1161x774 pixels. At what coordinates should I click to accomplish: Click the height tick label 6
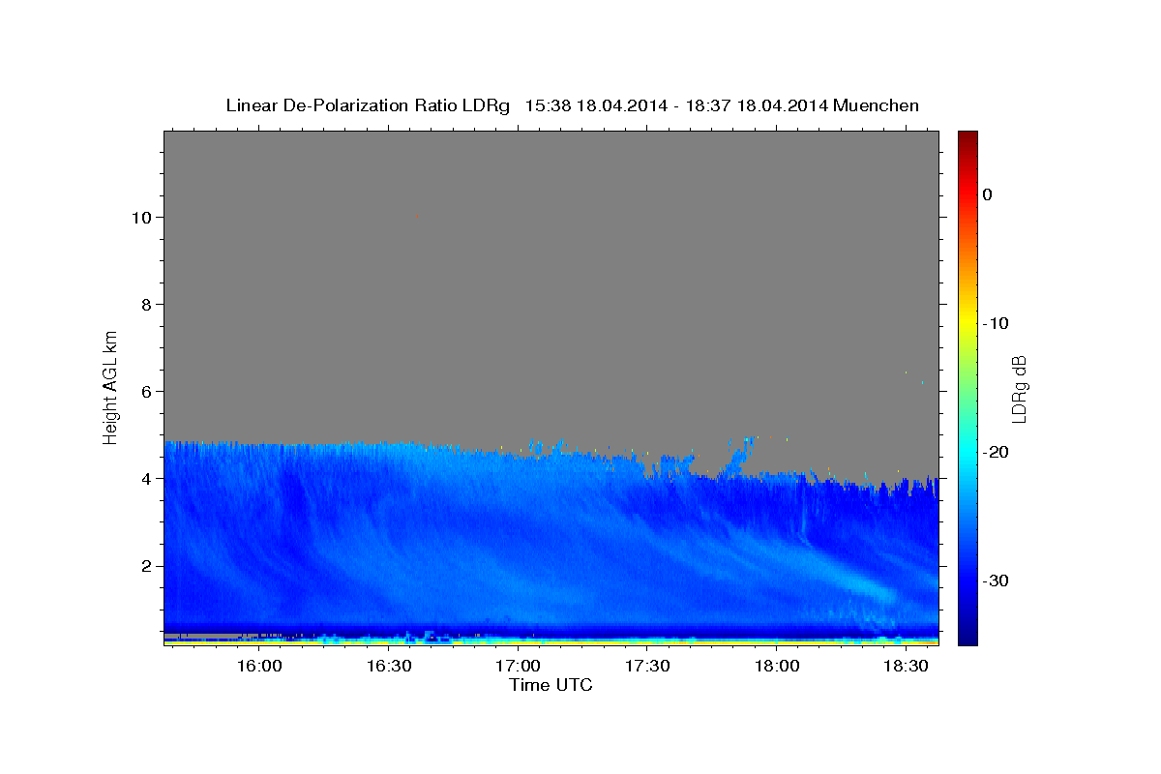(147, 392)
